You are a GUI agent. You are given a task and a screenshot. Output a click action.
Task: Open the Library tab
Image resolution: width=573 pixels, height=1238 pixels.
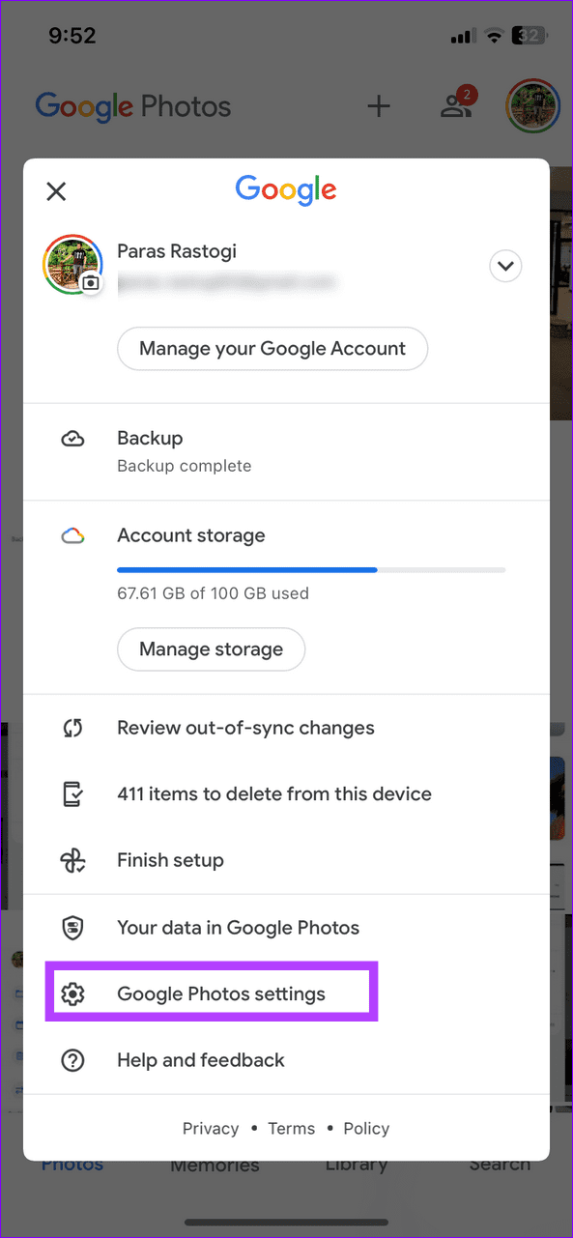click(x=356, y=1165)
